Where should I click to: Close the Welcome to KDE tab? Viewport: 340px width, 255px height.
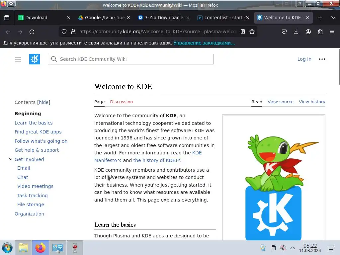point(307,18)
